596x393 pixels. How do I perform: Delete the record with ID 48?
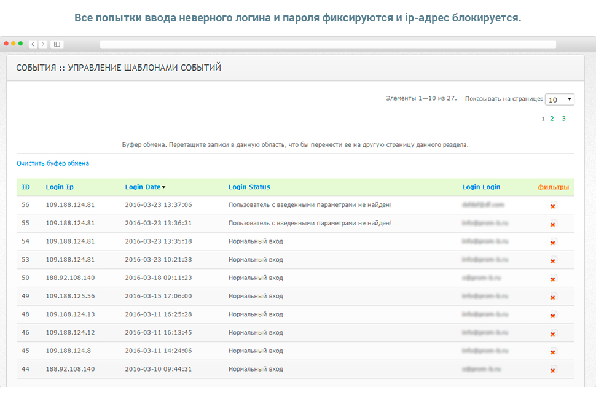(553, 315)
